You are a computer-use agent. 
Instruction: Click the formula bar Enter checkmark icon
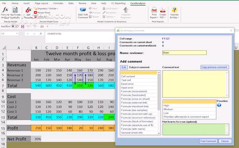[34, 34]
